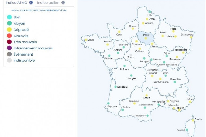Click the grey Tours unavailable marker
The width and height of the screenshot is (206, 137).
coord(131,55)
